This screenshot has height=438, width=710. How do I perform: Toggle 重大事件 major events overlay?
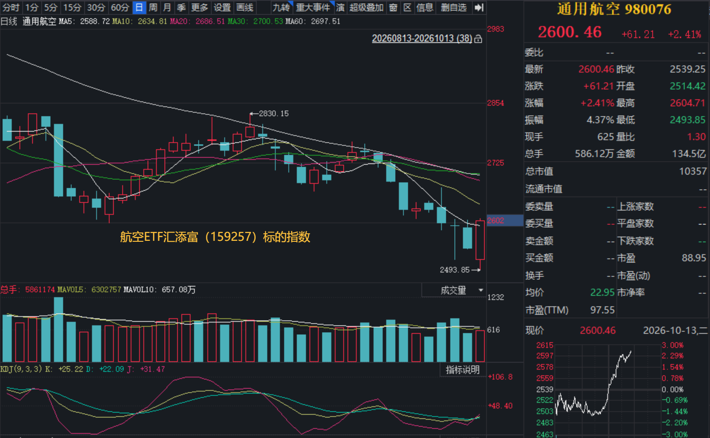(x=313, y=8)
